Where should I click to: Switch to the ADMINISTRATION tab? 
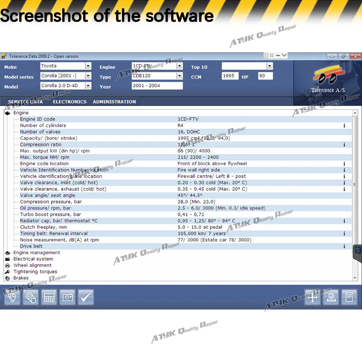(114, 102)
